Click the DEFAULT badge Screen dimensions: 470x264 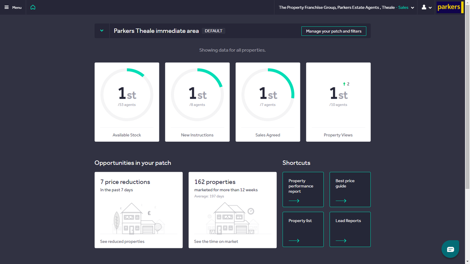pos(213,31)
